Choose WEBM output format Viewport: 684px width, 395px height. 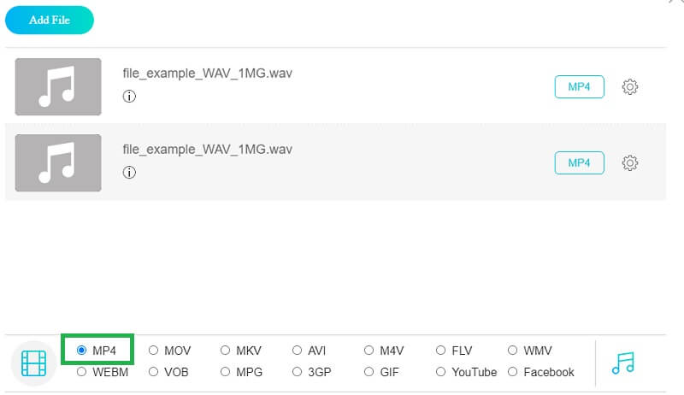(x=82, y=372)
